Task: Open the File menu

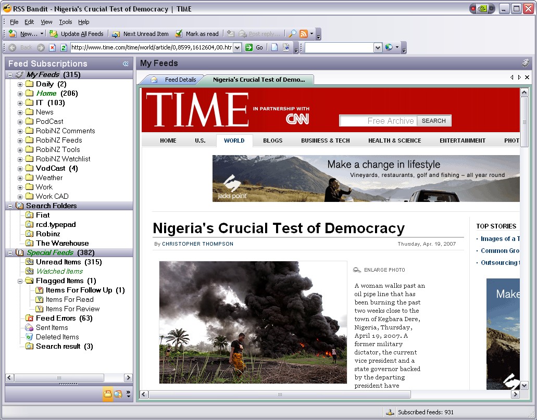Action: click(x=14, y=22)
